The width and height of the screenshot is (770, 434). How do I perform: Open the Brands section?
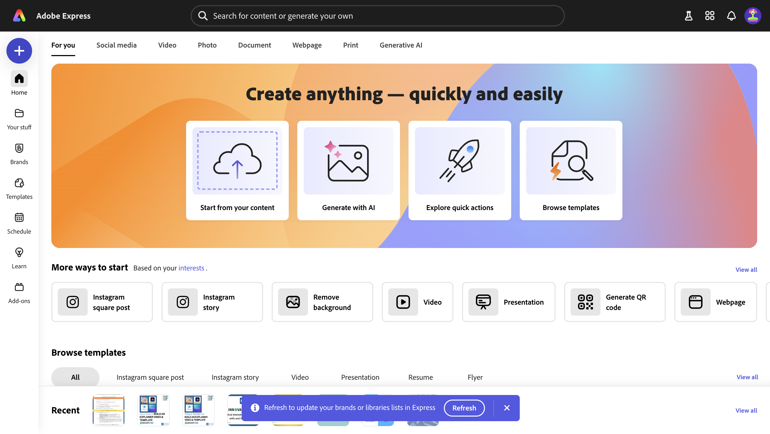19,153
